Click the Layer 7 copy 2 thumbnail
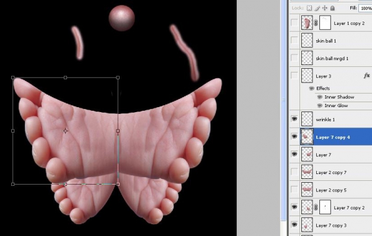Viewport: 372px width, 236px height. [307, 207]
